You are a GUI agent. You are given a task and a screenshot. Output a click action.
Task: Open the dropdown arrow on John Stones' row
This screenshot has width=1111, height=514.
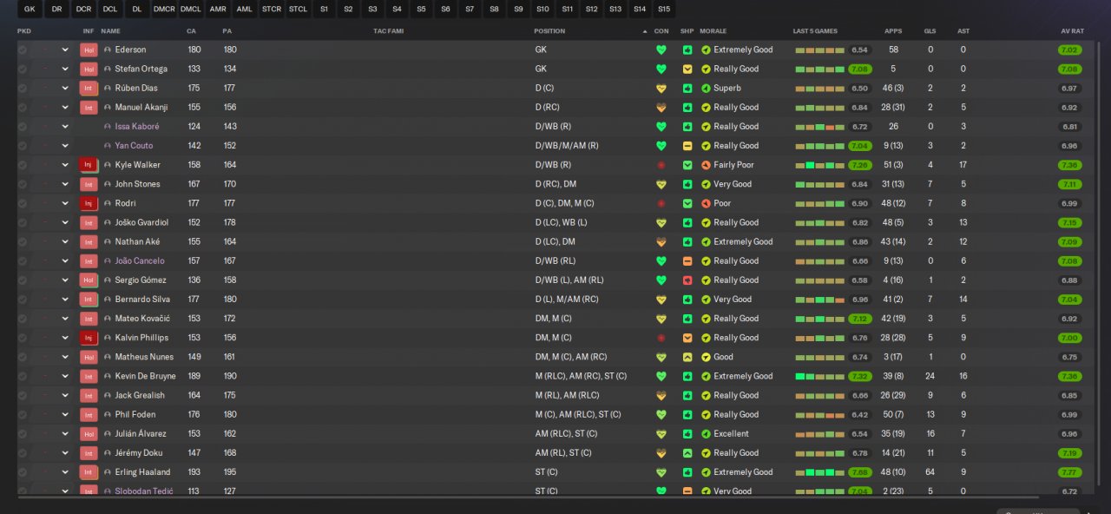coord(65,184)
